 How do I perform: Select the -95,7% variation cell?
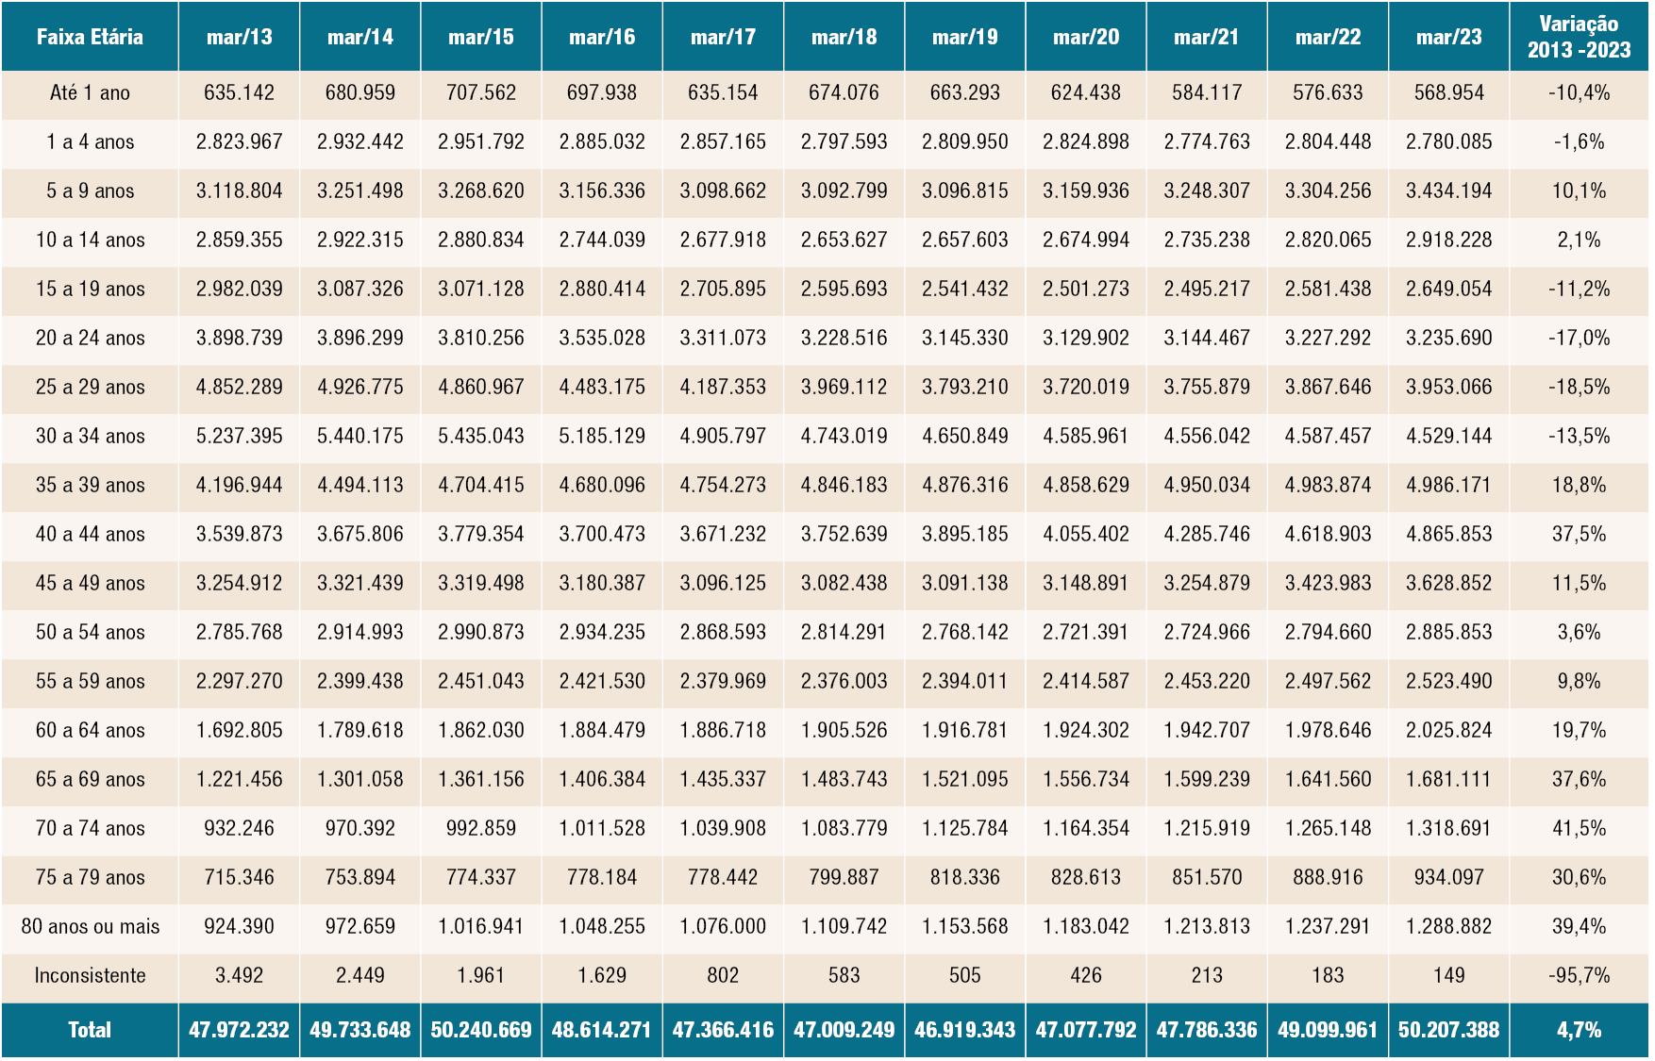tap(1579, 975)
